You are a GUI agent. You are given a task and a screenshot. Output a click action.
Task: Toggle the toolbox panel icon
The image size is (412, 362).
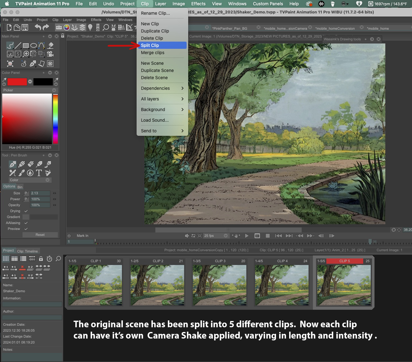click(58, 28)
